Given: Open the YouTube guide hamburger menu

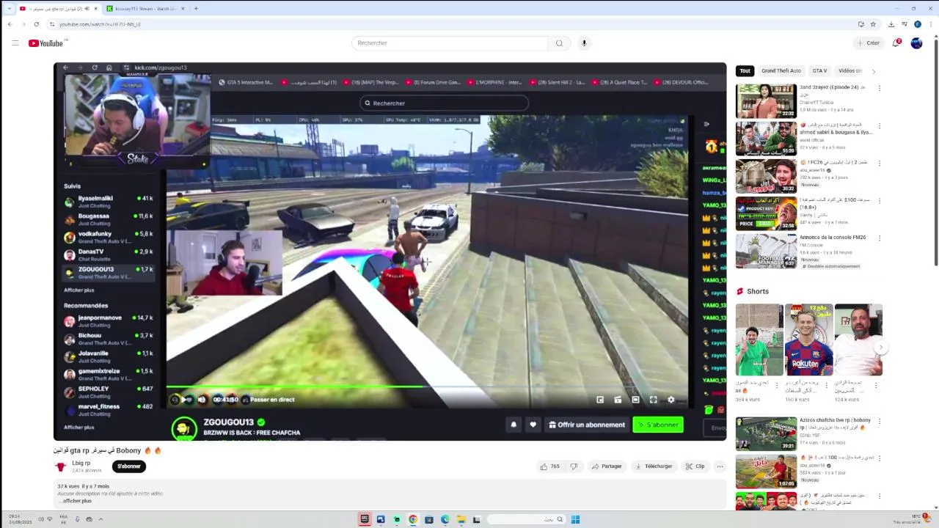Looking at the screenshot, I should [15, 43].
